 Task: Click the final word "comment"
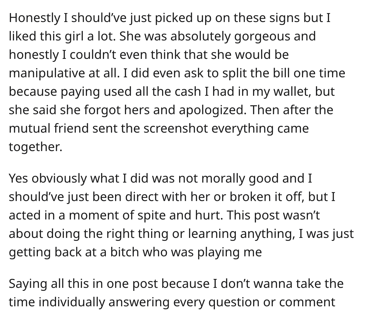(x=308, y=302)
